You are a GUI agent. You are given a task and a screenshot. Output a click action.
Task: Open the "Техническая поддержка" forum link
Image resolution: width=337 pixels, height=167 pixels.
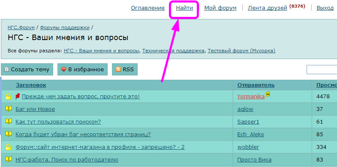173,51
